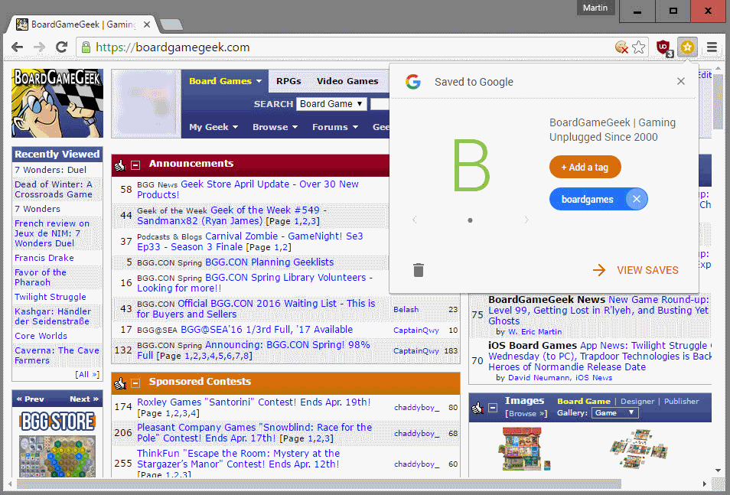This screenshot has width=730, height=495.
Task: Select the Board Game images tab
Action: tap(584, 401)
